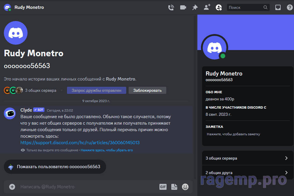The width and height of the screenshot is (294, 196).
Task: Click "Запрос дружбы отправлен" button
Action: pyautogui.click(x=97, y=90)
